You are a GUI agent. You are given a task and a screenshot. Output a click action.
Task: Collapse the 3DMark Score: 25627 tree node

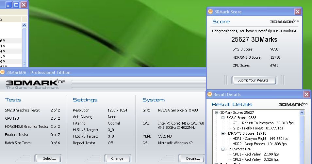pos(217,112)
